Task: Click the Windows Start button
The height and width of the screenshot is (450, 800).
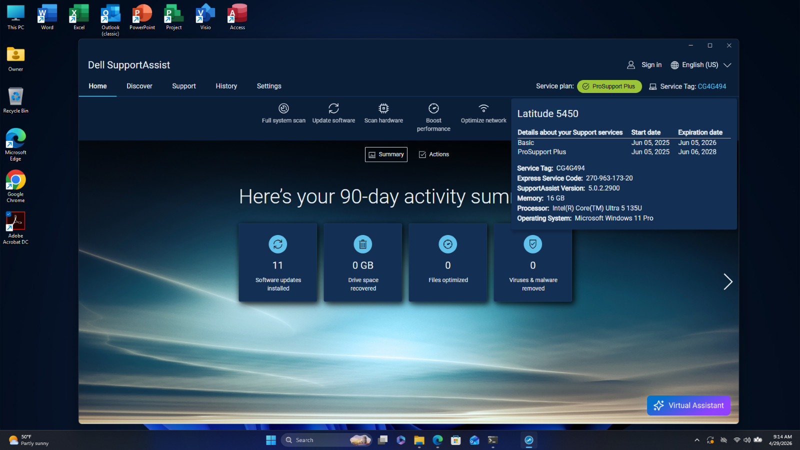Action: (x=271, y=440)
